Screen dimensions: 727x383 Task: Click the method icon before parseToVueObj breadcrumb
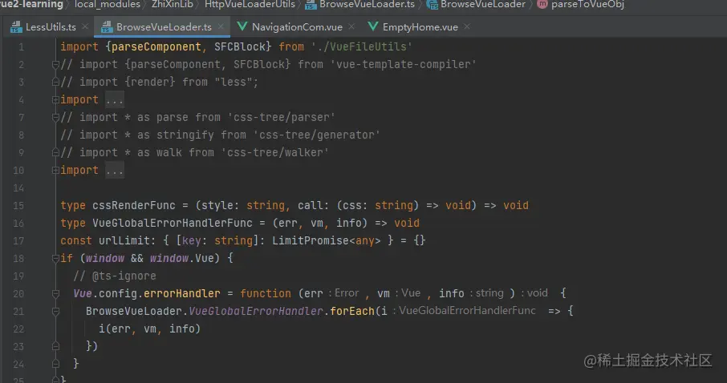[542, 4]
